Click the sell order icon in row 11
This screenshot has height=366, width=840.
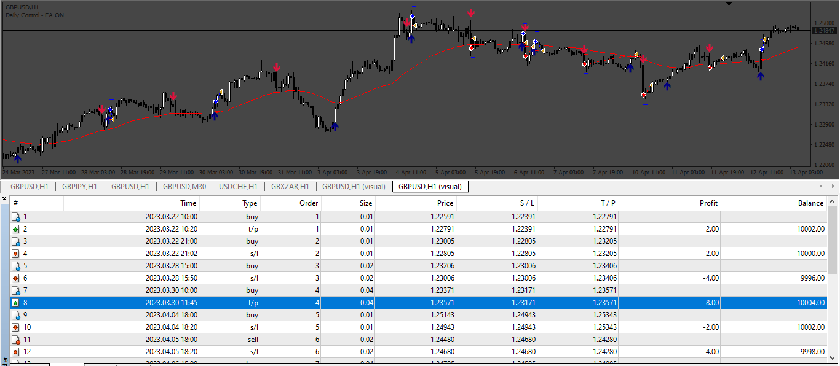click(x=16, y=340)
